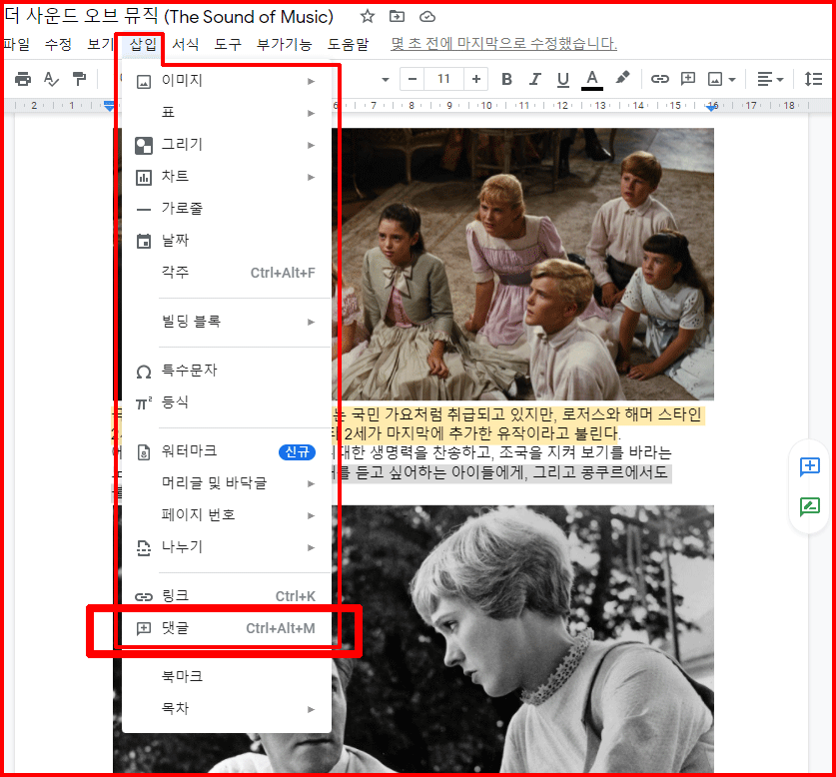Toggle bold formatting
Screen dimensions: 836x777
click(506, 79)
